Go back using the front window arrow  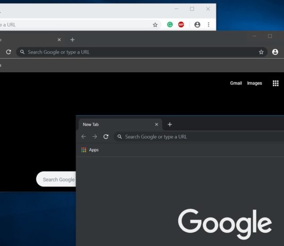(x=83, y=136)
